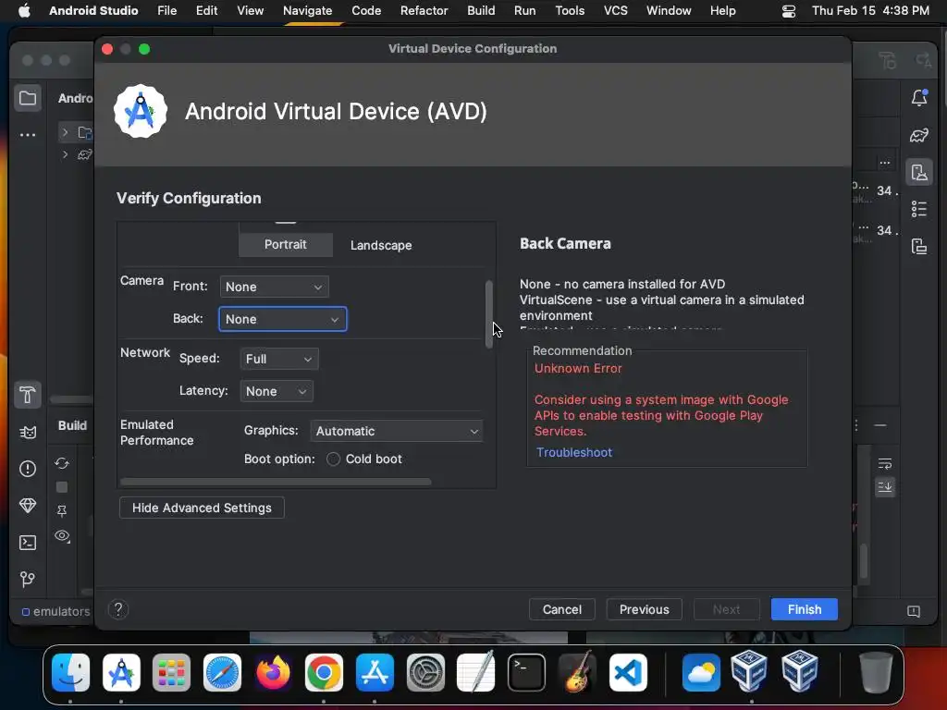Open the Device Explorer icon in right sidebar

pos(919,246)
